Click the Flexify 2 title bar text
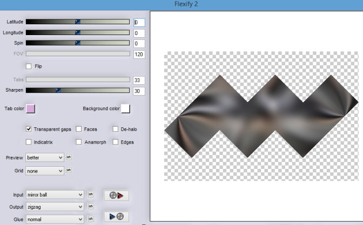Viewport: 363px width, 225px height. point(186,4)
